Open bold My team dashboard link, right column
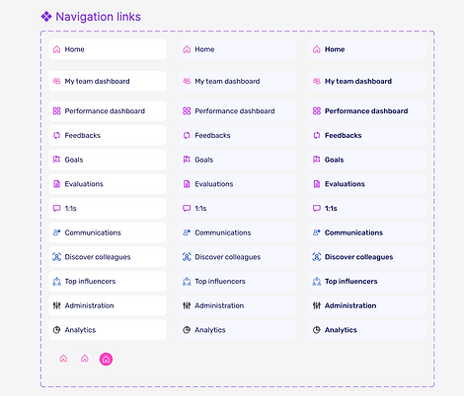The width and height of the screenshot is (464, 396). 367,81
